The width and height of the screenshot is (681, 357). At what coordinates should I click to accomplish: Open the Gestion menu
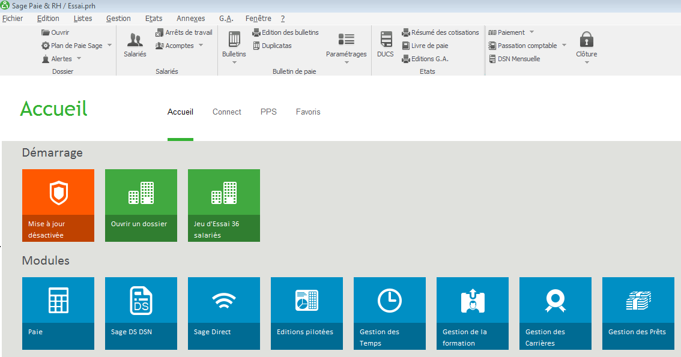pyautogui.click(x=118, y=19)
